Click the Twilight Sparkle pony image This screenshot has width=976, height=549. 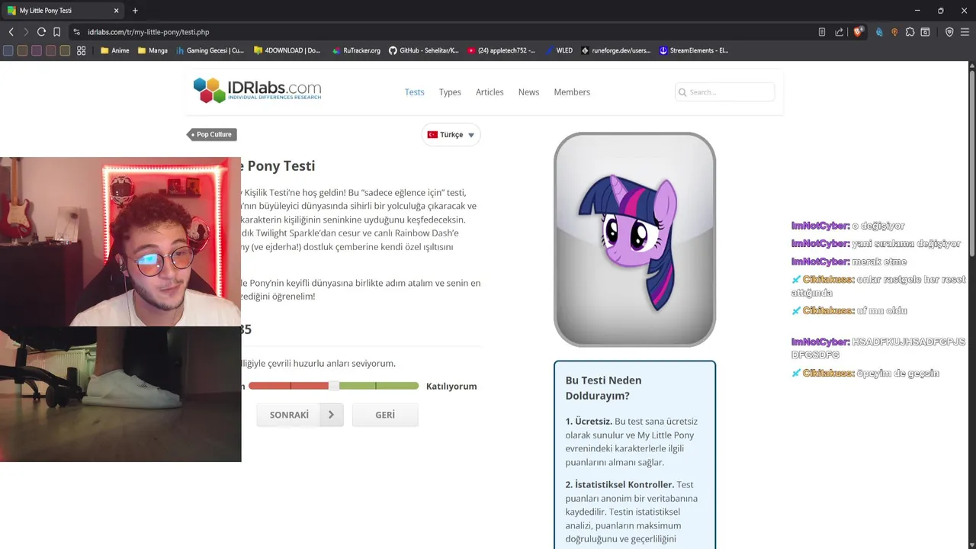click(x=634, y=239)
